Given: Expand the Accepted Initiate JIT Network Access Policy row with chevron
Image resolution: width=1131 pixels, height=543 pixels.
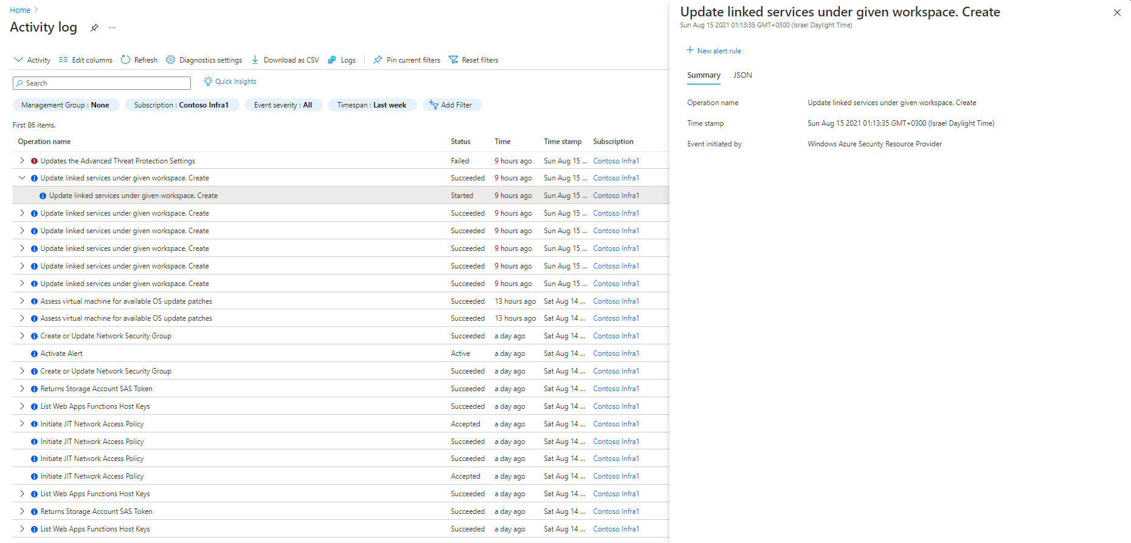Looking at the screenshot, I should tap(22, 424).
